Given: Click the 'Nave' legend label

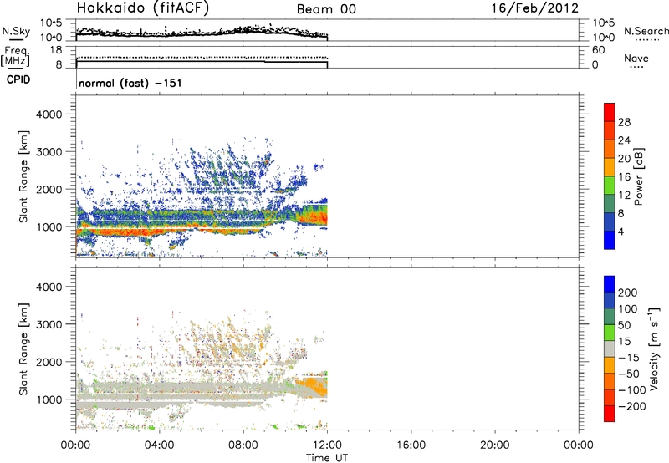Looking at the screenshot, I should 636,59.
